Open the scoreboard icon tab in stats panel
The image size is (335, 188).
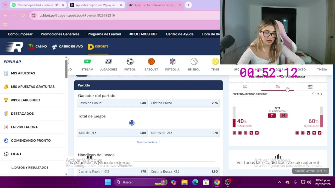pyautogui.click(x=245, y=87)
